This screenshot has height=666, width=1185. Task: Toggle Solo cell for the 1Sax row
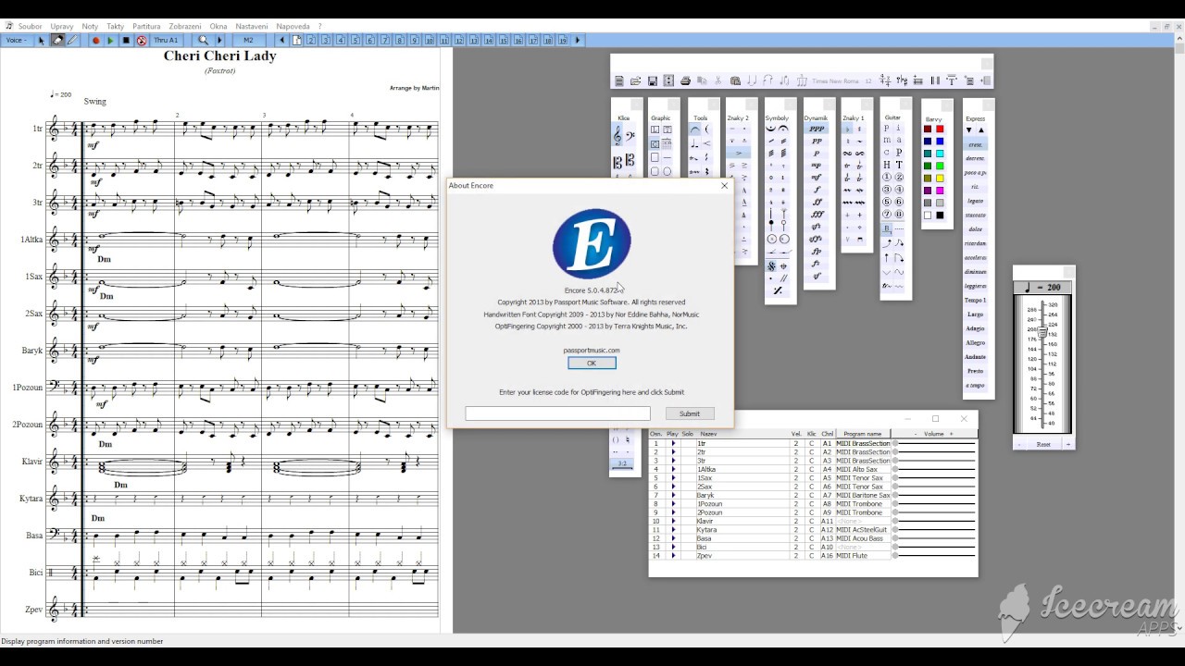click(688, 478)
